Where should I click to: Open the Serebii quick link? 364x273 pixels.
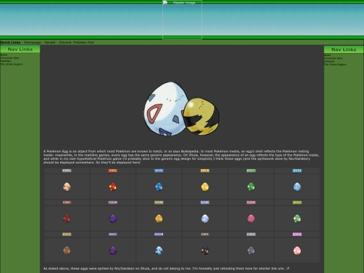coord(50,42)
